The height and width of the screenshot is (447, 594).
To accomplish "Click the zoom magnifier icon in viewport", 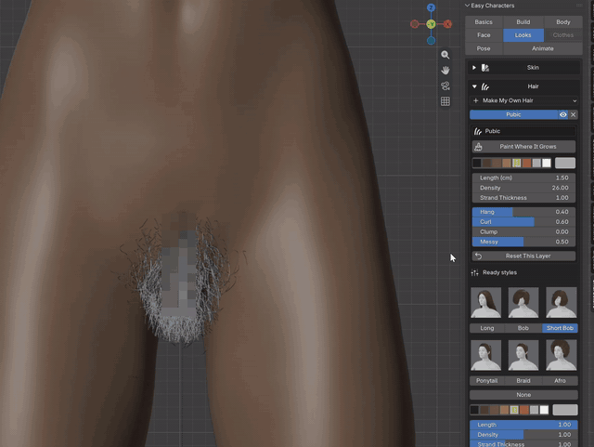I will click(445, 55).
